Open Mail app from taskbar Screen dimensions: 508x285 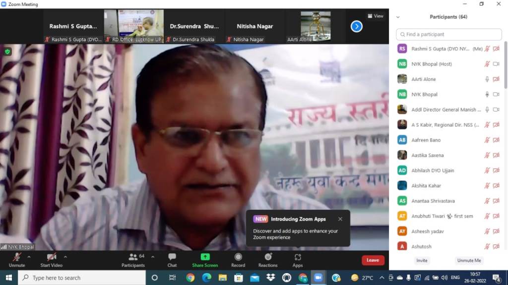click(254, 278)
